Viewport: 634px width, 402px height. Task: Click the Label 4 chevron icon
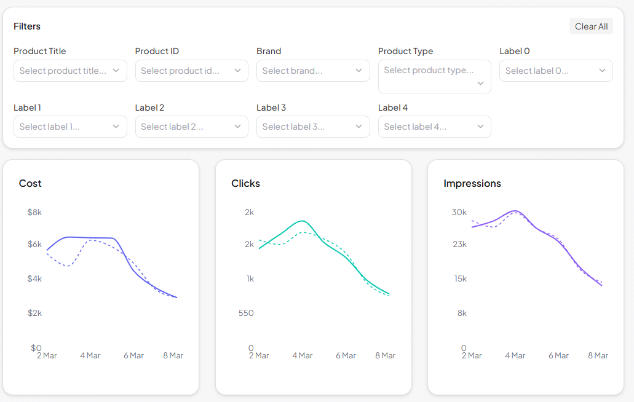pyautogui.click(x=480, y=127)
